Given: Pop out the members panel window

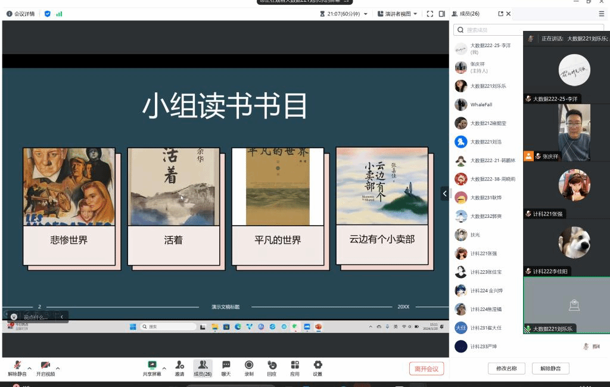Looking at the screenshot, I should coord(501,14).
